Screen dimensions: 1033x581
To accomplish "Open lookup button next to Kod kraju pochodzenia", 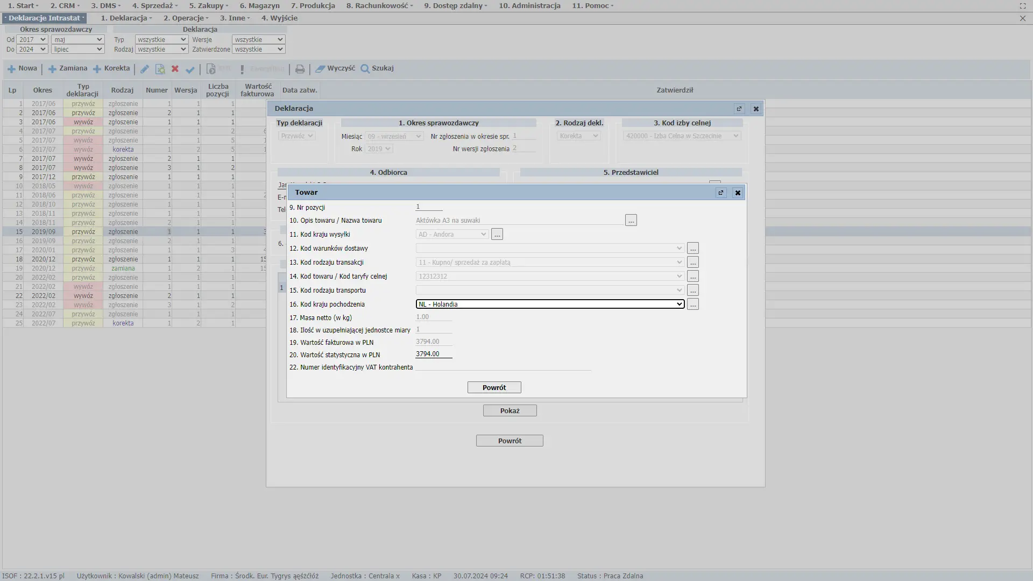I will pyautogui.click(x=693, y=304).
